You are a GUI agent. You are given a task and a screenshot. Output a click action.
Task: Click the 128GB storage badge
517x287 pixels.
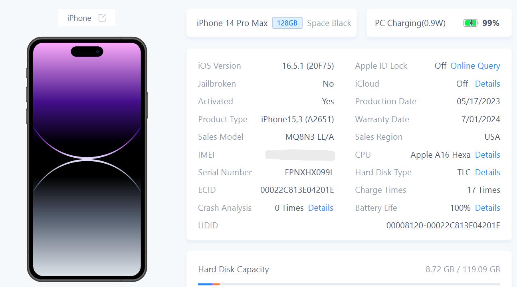click(287, 23)
